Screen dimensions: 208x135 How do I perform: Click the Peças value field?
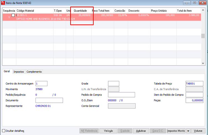[x=194, y=100]
